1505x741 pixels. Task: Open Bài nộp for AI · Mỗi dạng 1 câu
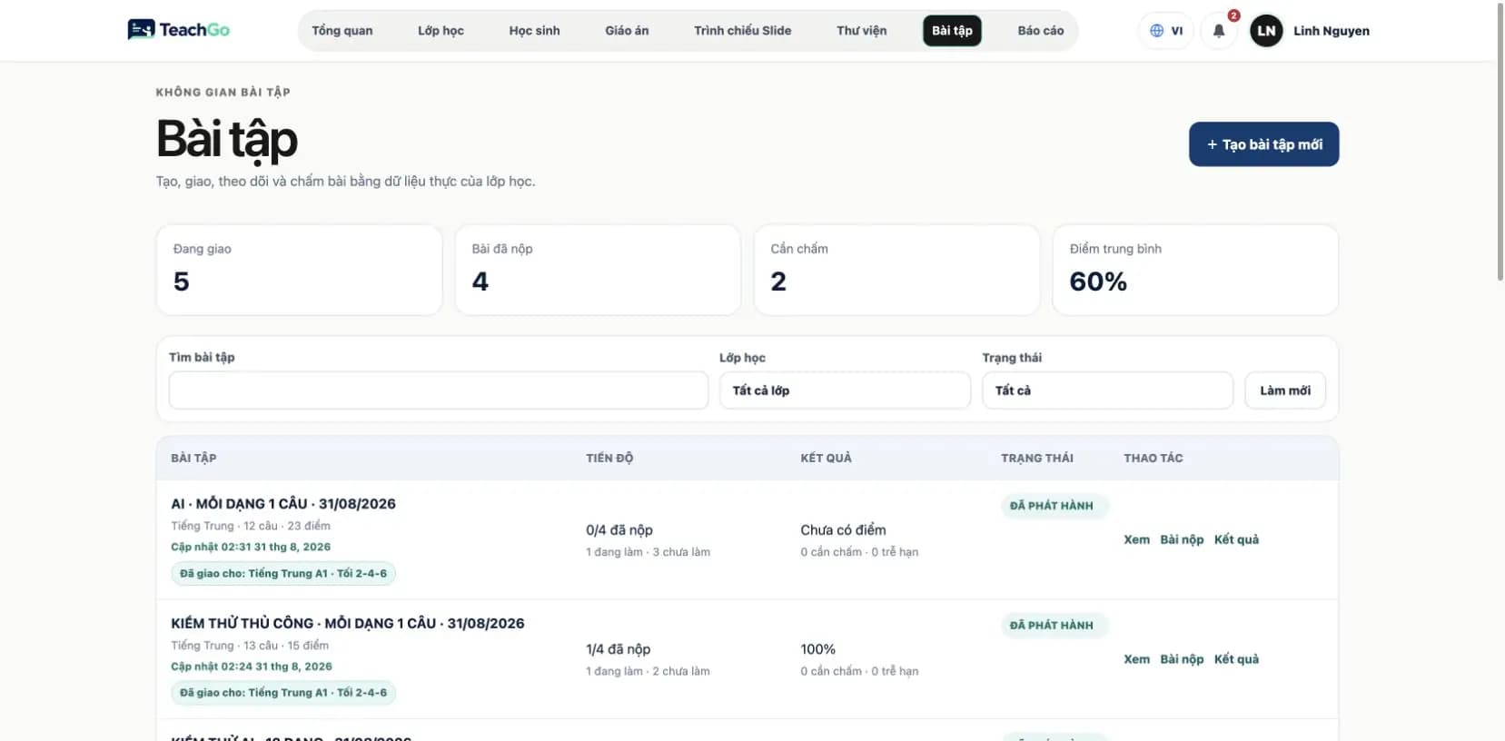pyautogui.click(x=1182, y=539)
